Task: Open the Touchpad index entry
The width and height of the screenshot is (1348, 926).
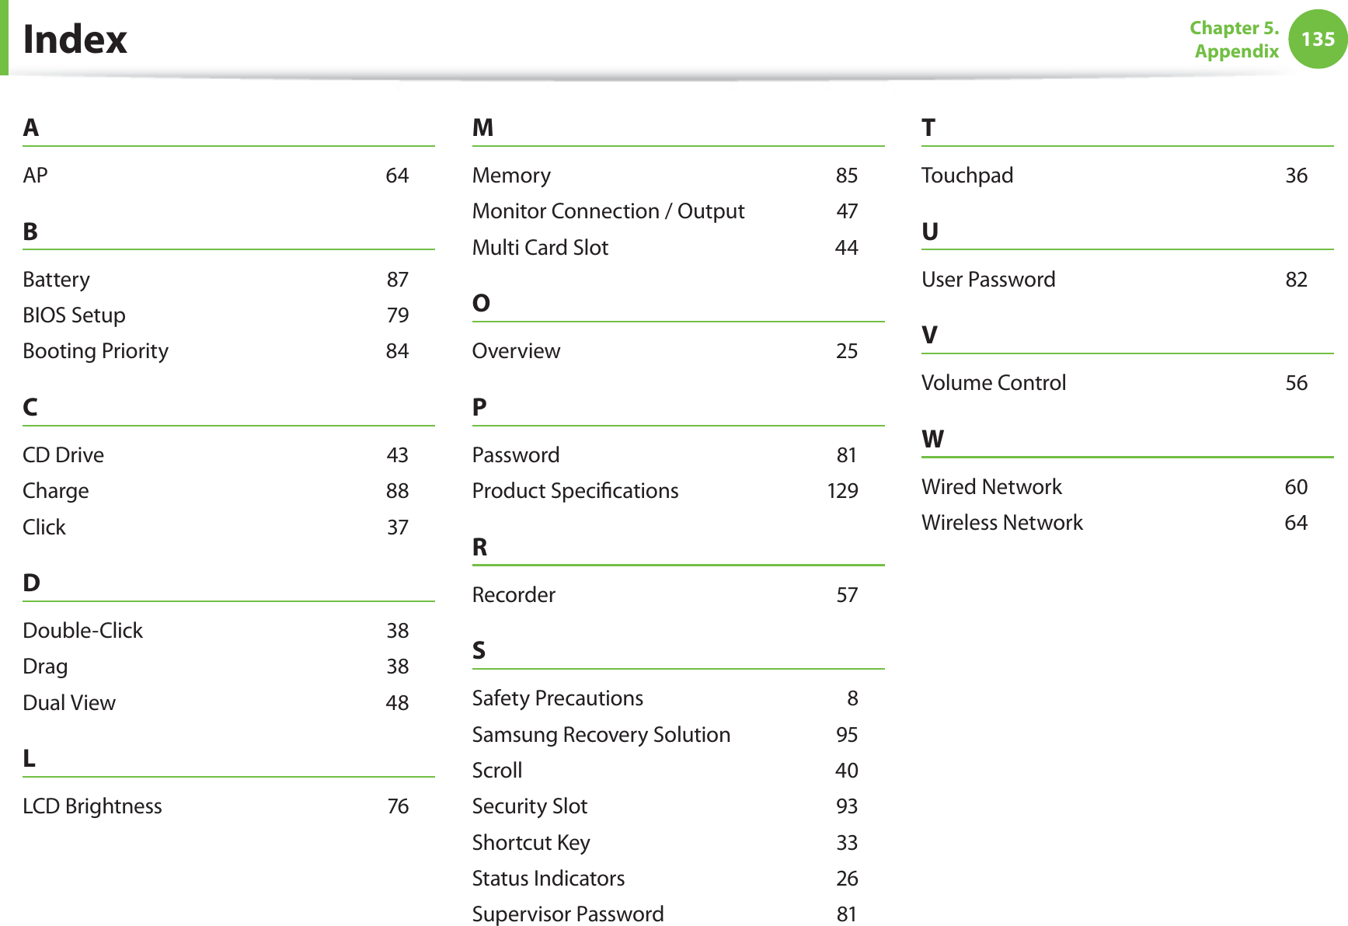Action: (967, 176)
